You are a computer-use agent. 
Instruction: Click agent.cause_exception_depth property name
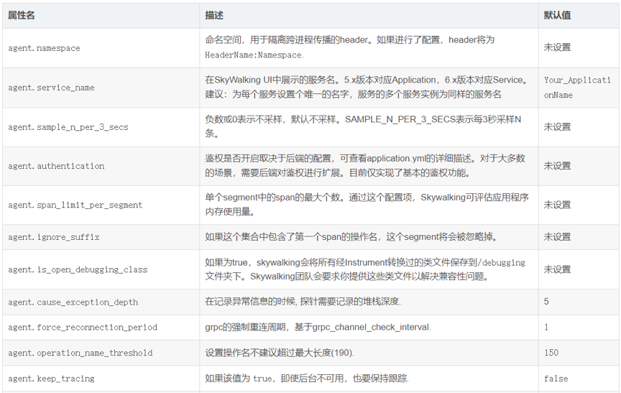[x=73, y=302]
